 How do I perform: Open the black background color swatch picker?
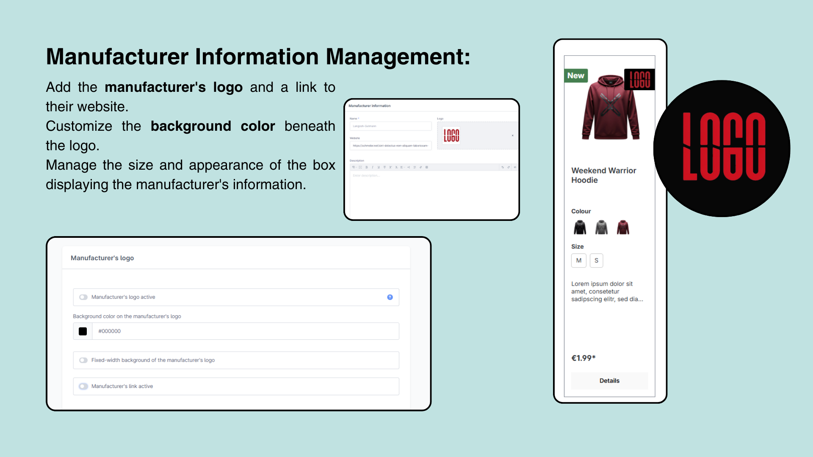pyautogui.click(x=83, y=331)
